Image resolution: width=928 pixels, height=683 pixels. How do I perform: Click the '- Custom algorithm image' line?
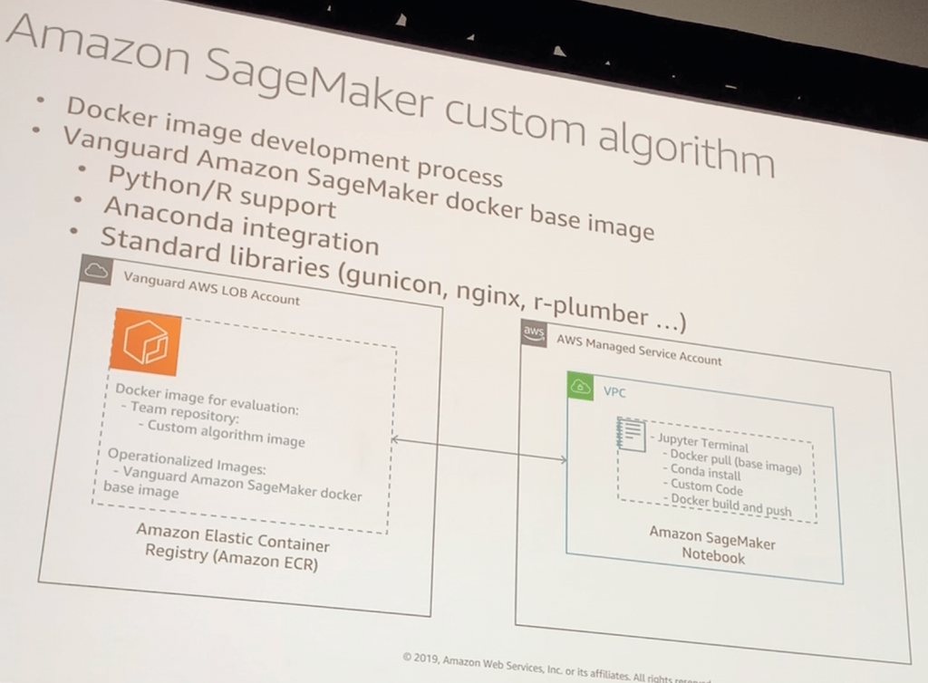point(221,434)
